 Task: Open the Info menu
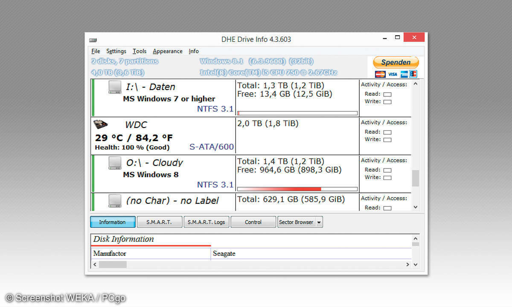coord(194,51)
